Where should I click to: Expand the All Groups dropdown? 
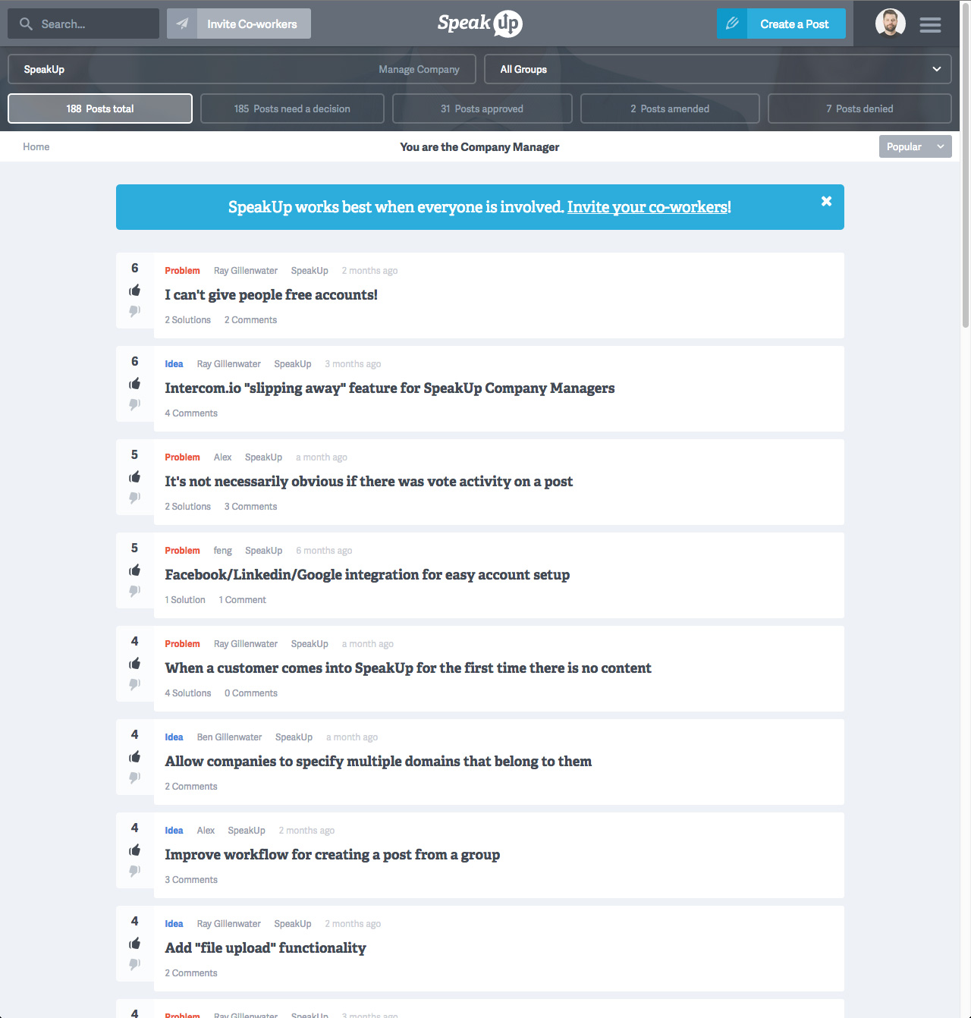718,69
